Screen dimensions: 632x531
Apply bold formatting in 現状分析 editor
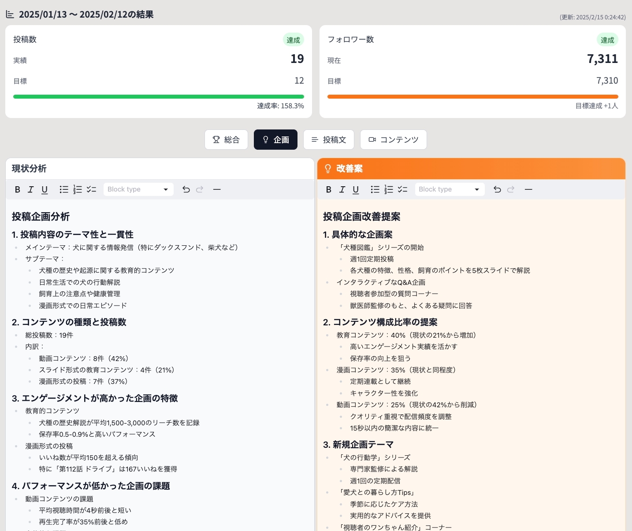coord(18,189)
